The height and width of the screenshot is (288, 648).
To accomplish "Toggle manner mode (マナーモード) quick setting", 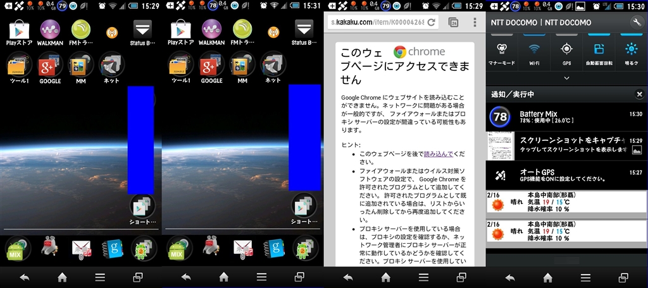I will tap(501, 53).
